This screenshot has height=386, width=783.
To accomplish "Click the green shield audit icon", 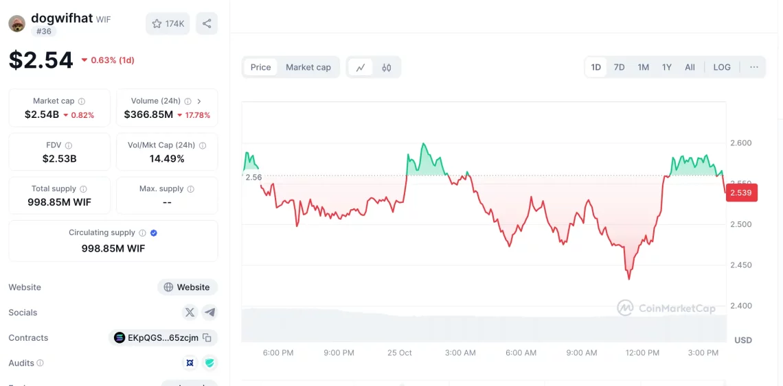I will click(209, 363).
